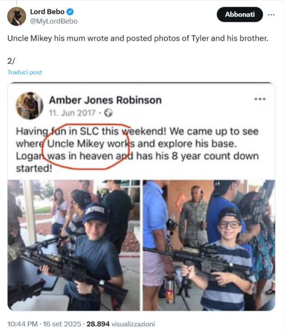Click the tweet text about Uncle Mikey

pos(137,38)
